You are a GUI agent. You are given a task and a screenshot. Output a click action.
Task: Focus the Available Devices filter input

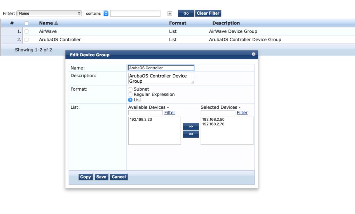pyautogui.click(x=146, y=113)
